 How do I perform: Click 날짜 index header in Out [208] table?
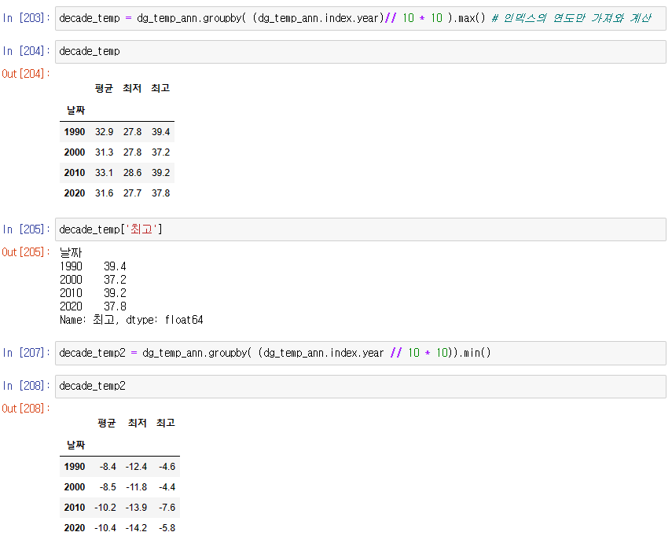pyautogui.click(x=76, y=446)
